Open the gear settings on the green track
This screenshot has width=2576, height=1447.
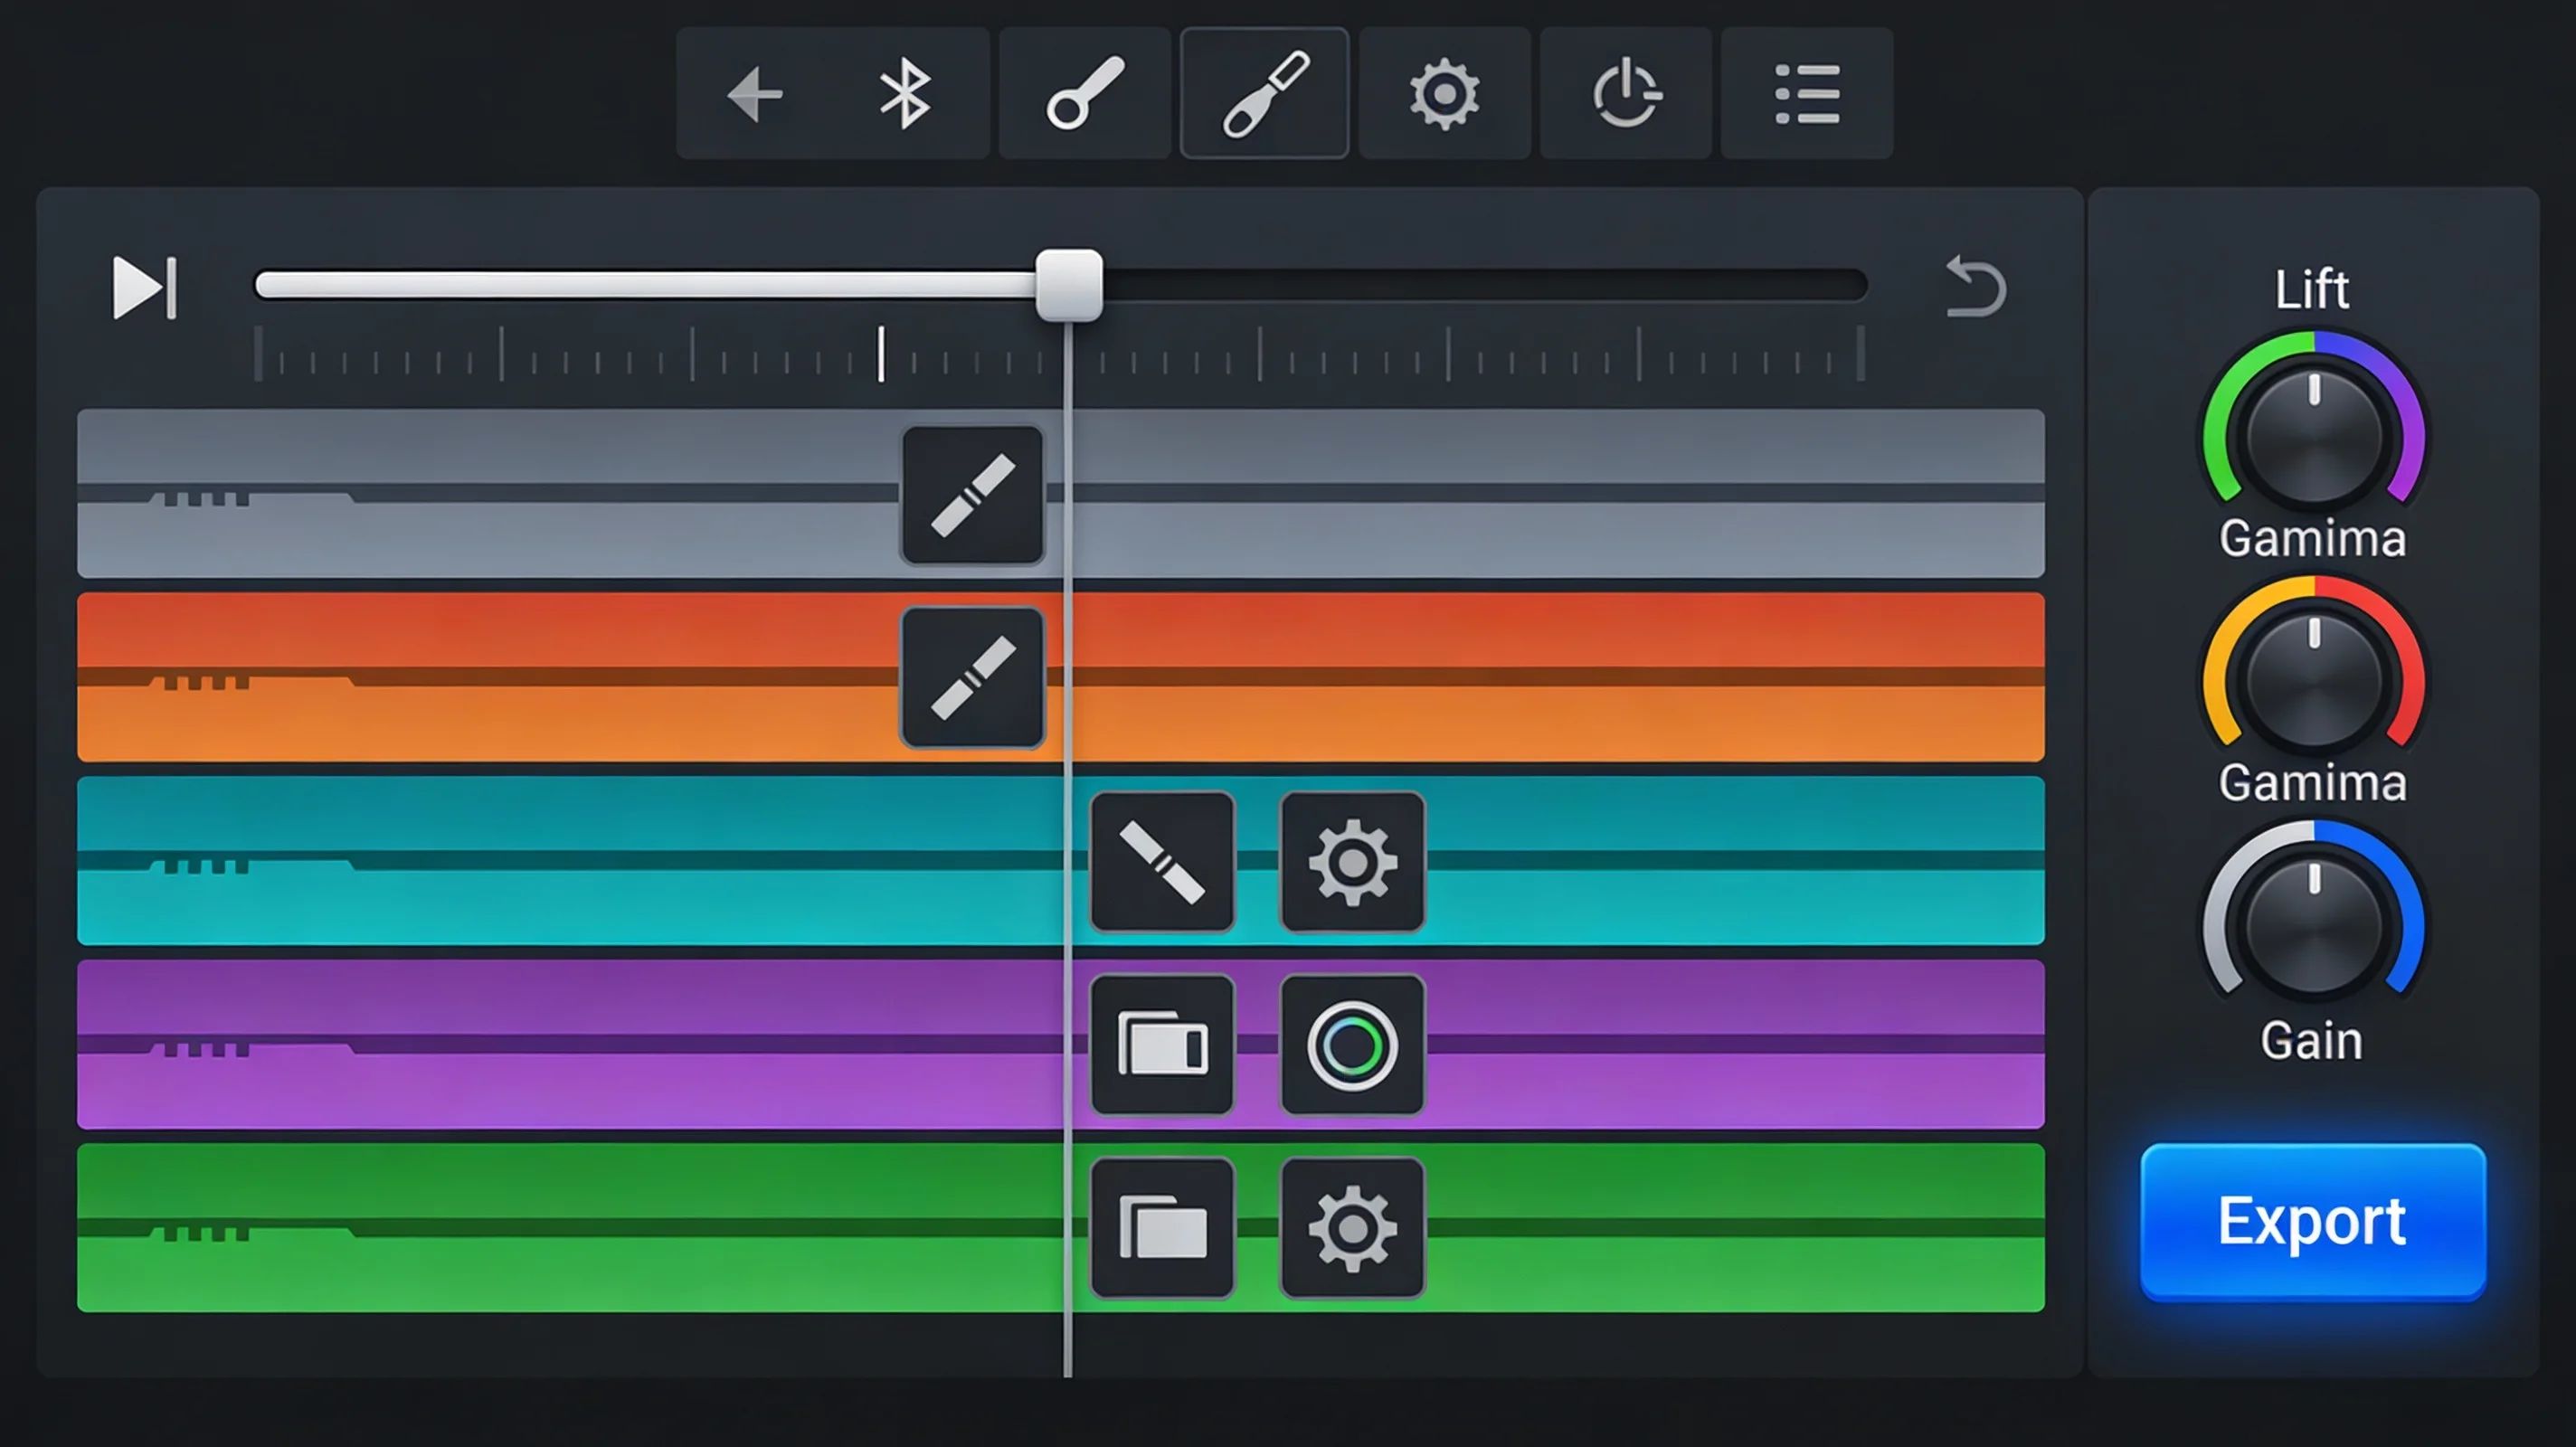(1352, 1228)
